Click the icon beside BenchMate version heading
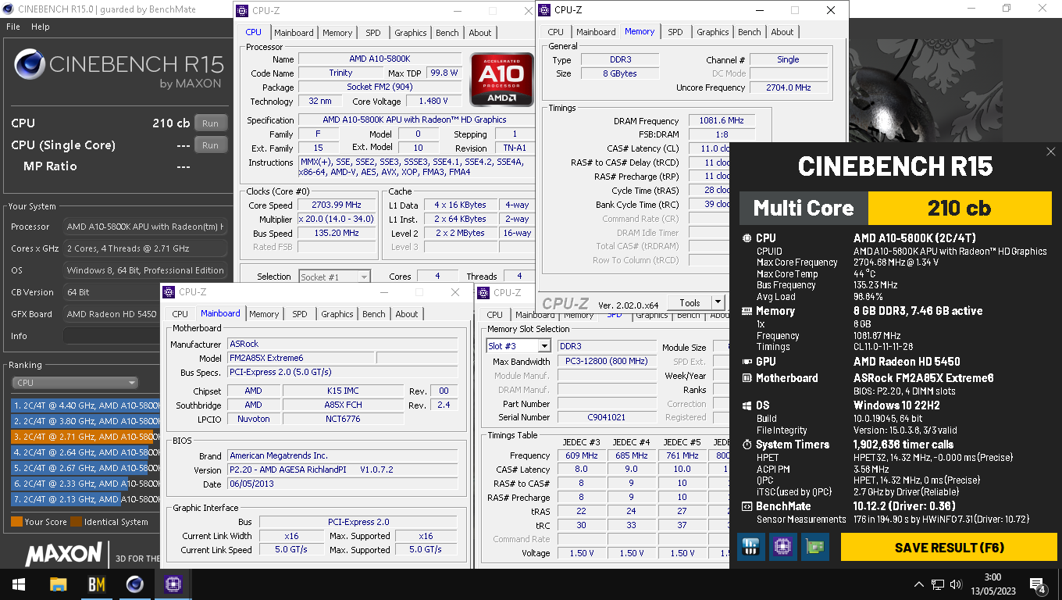1062x600 pixels. [746, 506]
